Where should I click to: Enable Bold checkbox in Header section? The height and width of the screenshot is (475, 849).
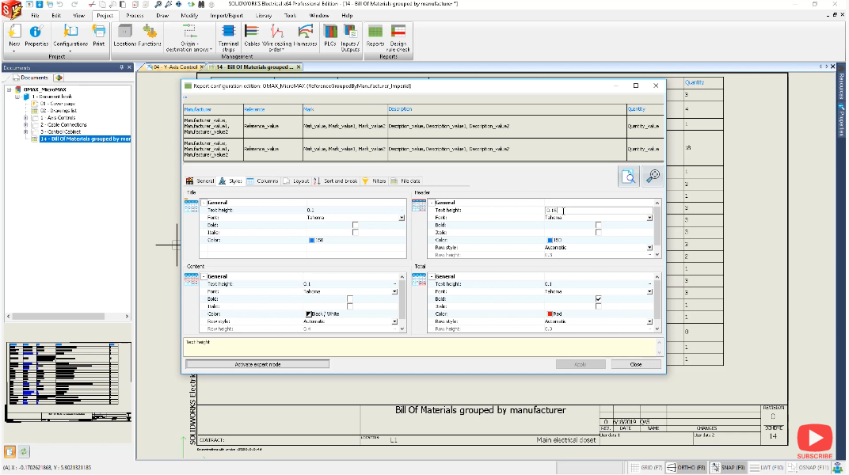(x=598, y=225)
